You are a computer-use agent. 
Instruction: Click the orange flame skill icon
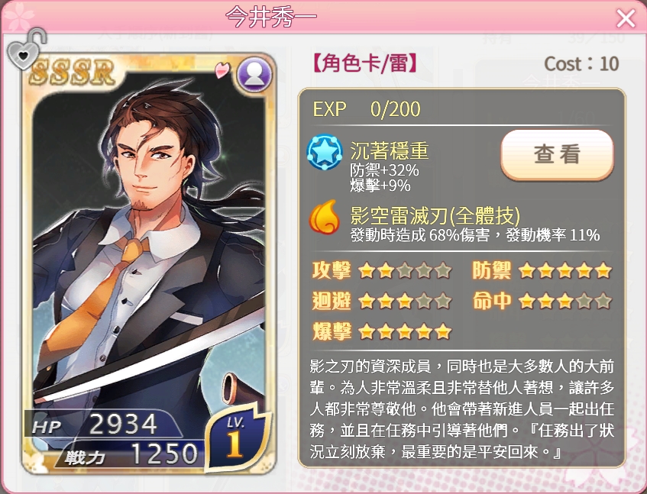pyautogui.click(x=325, y=218)
